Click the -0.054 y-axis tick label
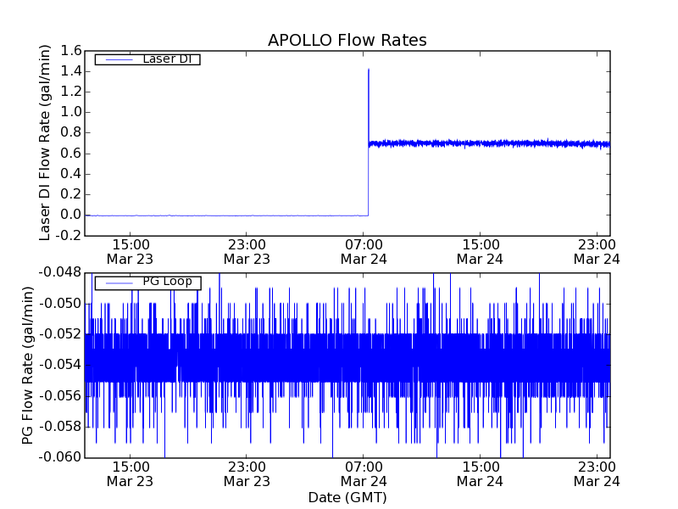This screenshot has height=509, width=678. pyautogui.click(x=60, y=365)
